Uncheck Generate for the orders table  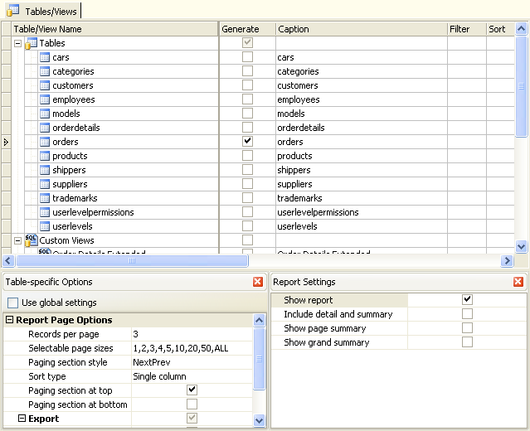247,142
